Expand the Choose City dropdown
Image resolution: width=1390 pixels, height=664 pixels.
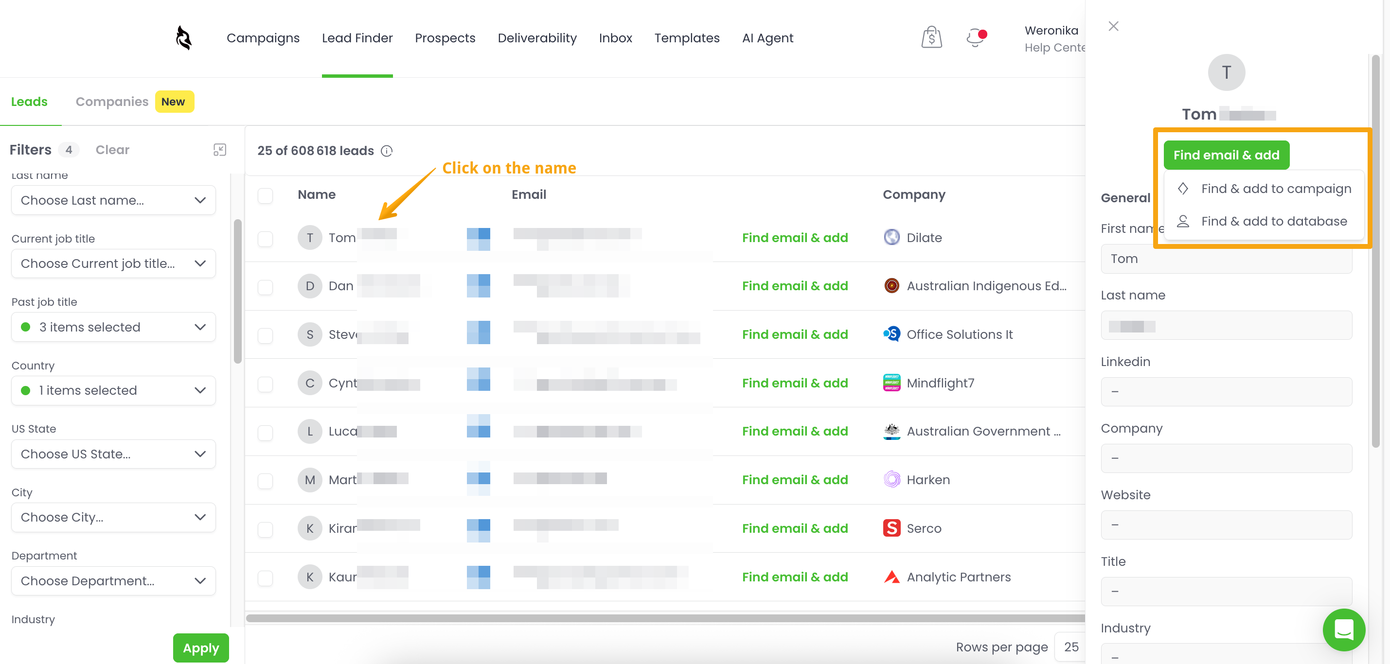click(113, 517)
